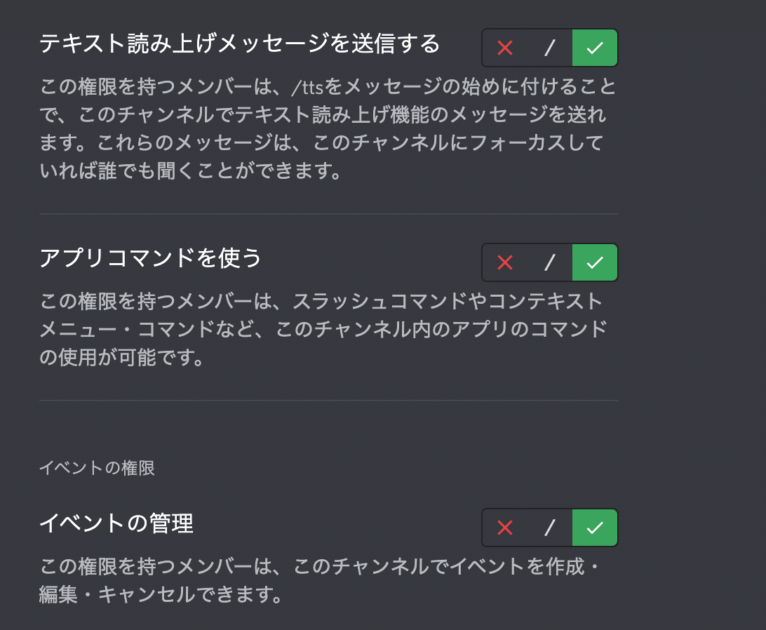Screen dimensions: 766x630
Task: Click the slash icon for テキスト読み上げメッセージを送信する
Action: (549, 48)
